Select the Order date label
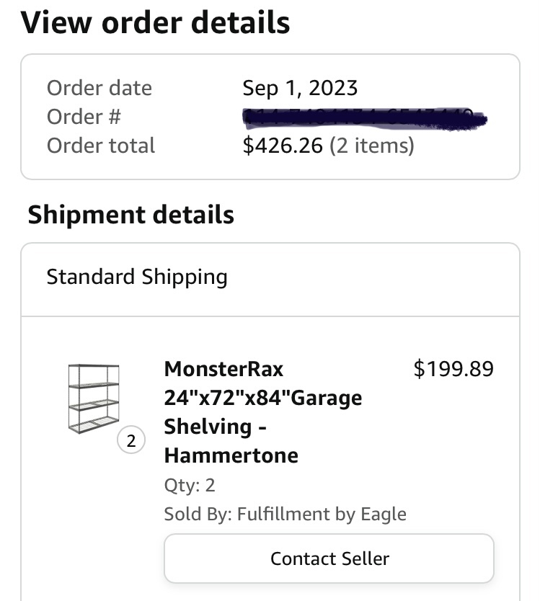Screen dimensions: 540x601 pyautogui.click(x=99, y=88)
